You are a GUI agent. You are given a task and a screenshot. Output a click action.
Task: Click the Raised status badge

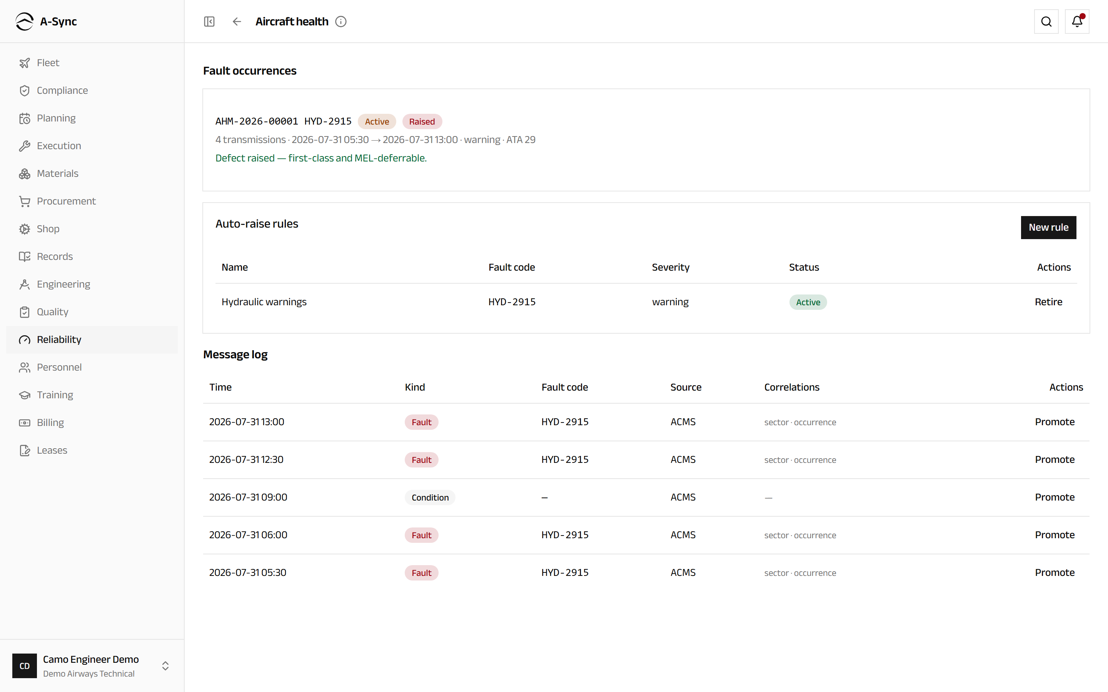coord(422,122)
